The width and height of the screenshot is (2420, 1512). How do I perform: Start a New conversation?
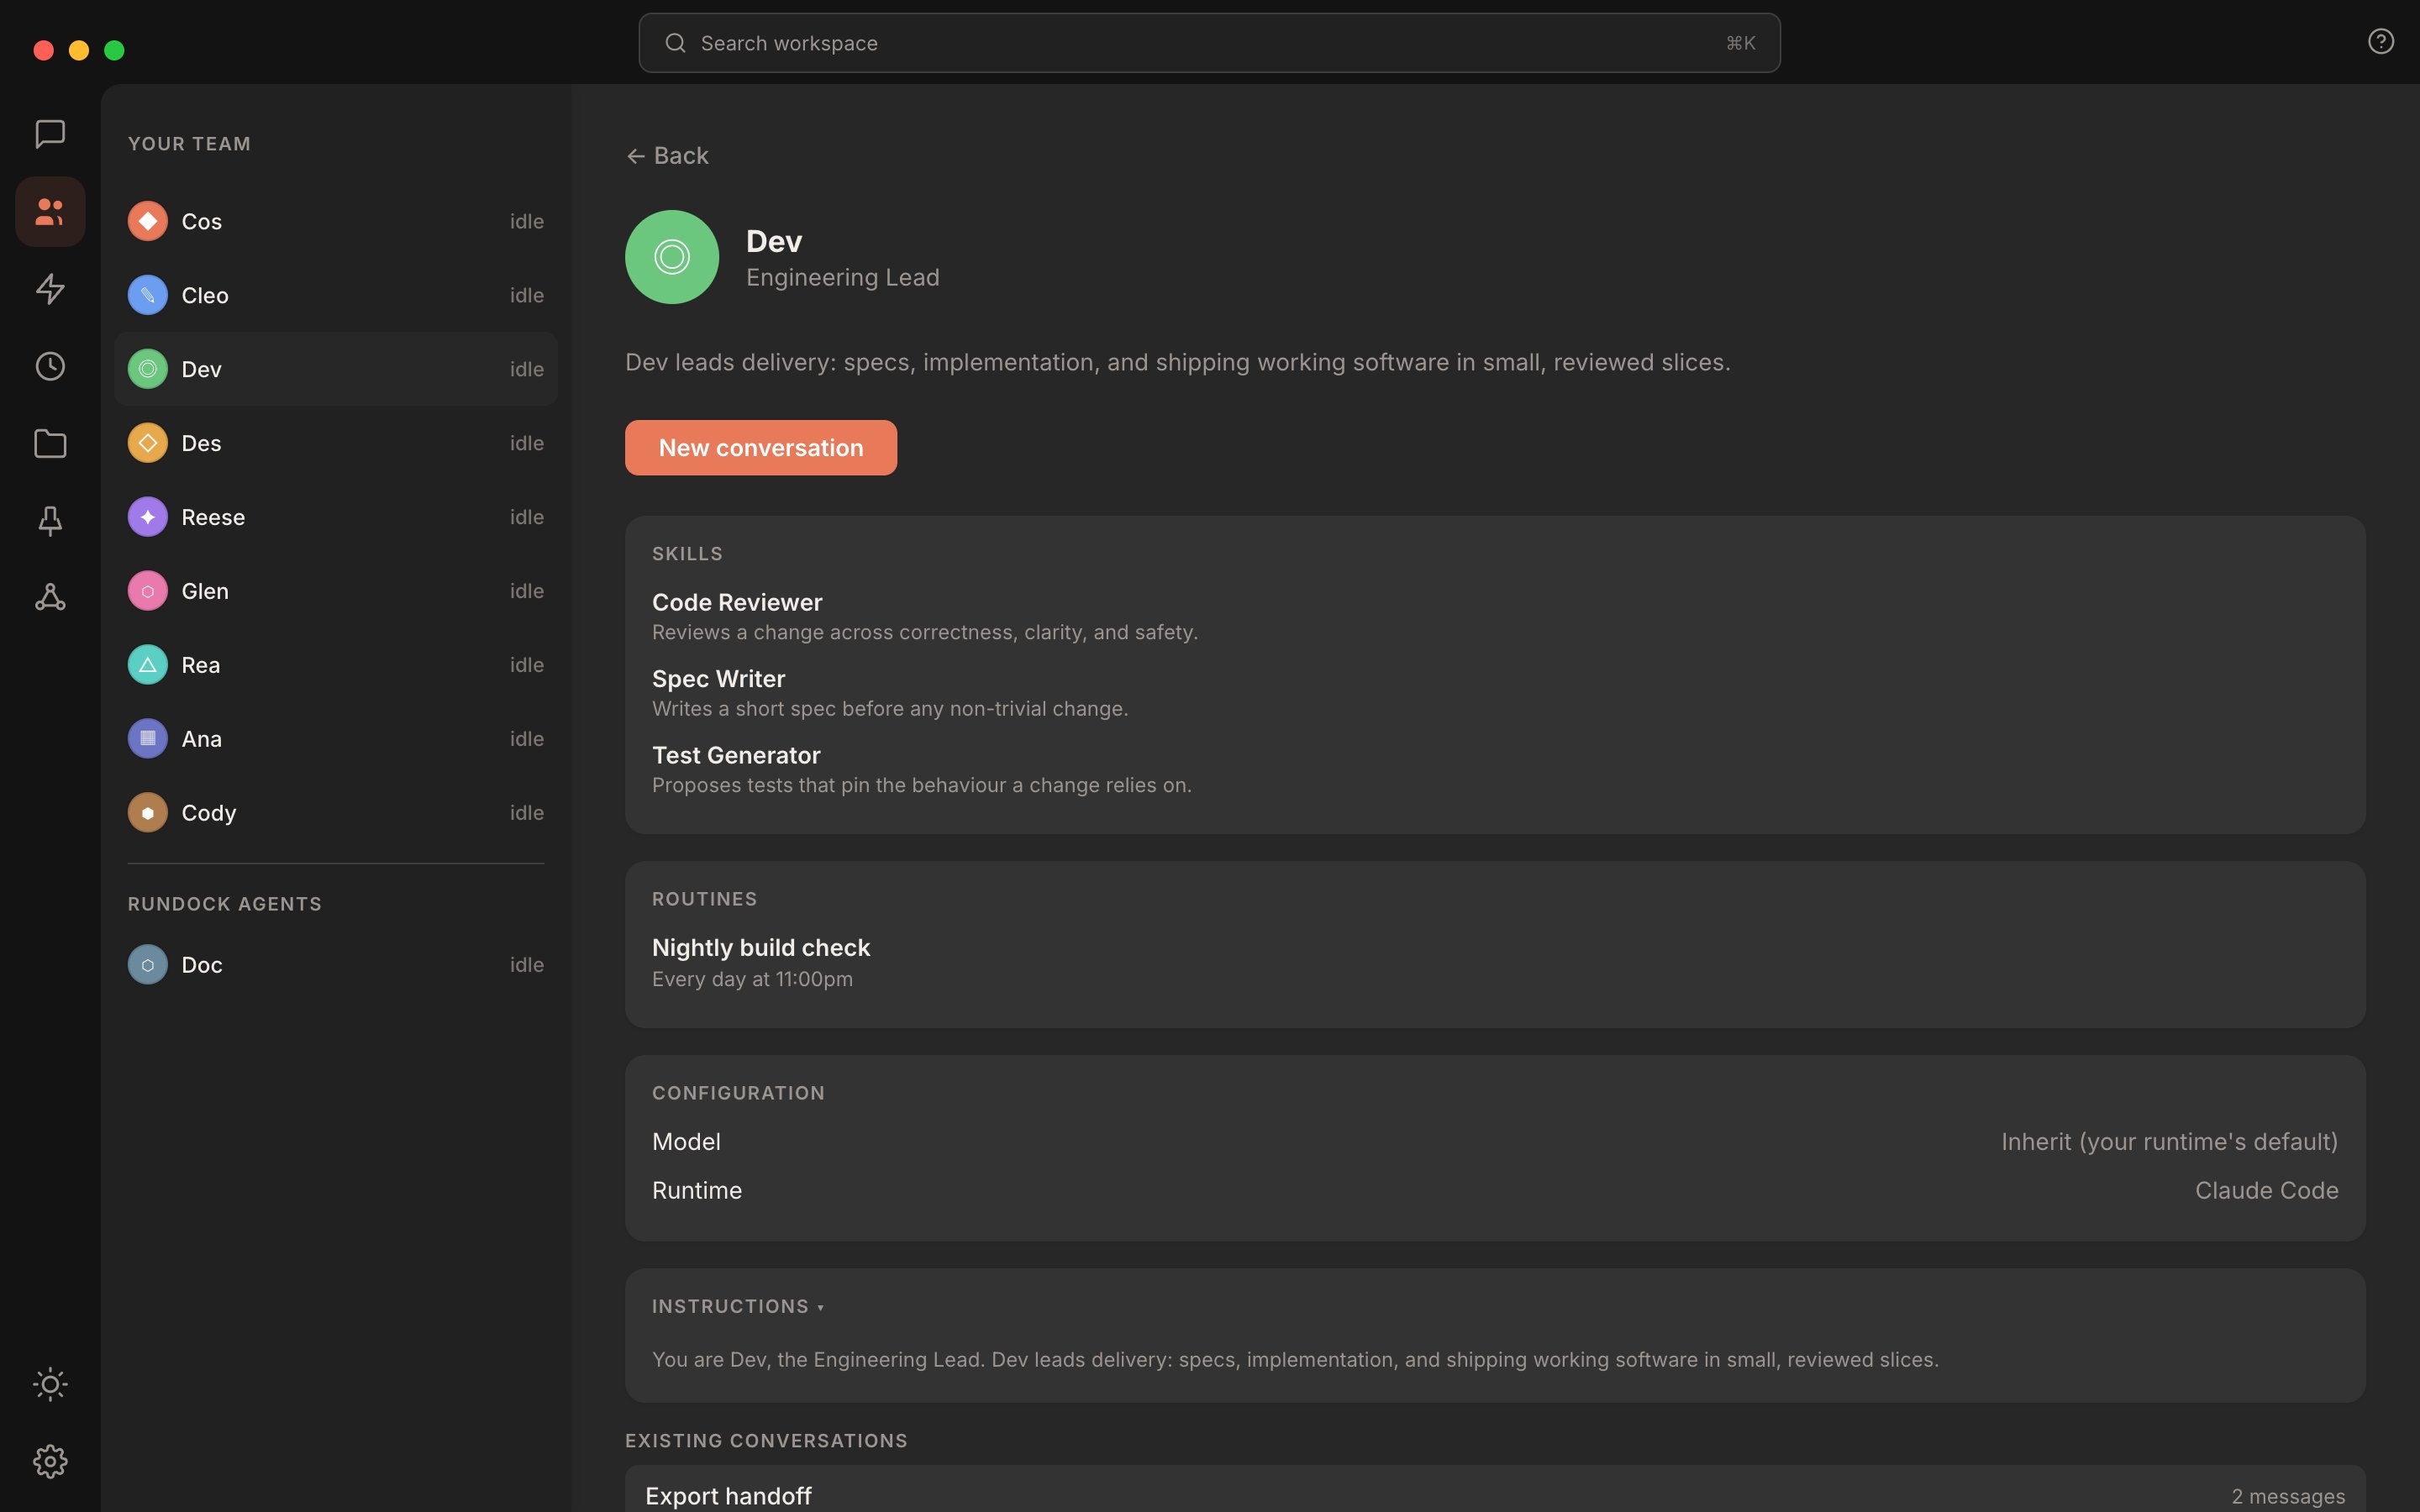[761, 448]
